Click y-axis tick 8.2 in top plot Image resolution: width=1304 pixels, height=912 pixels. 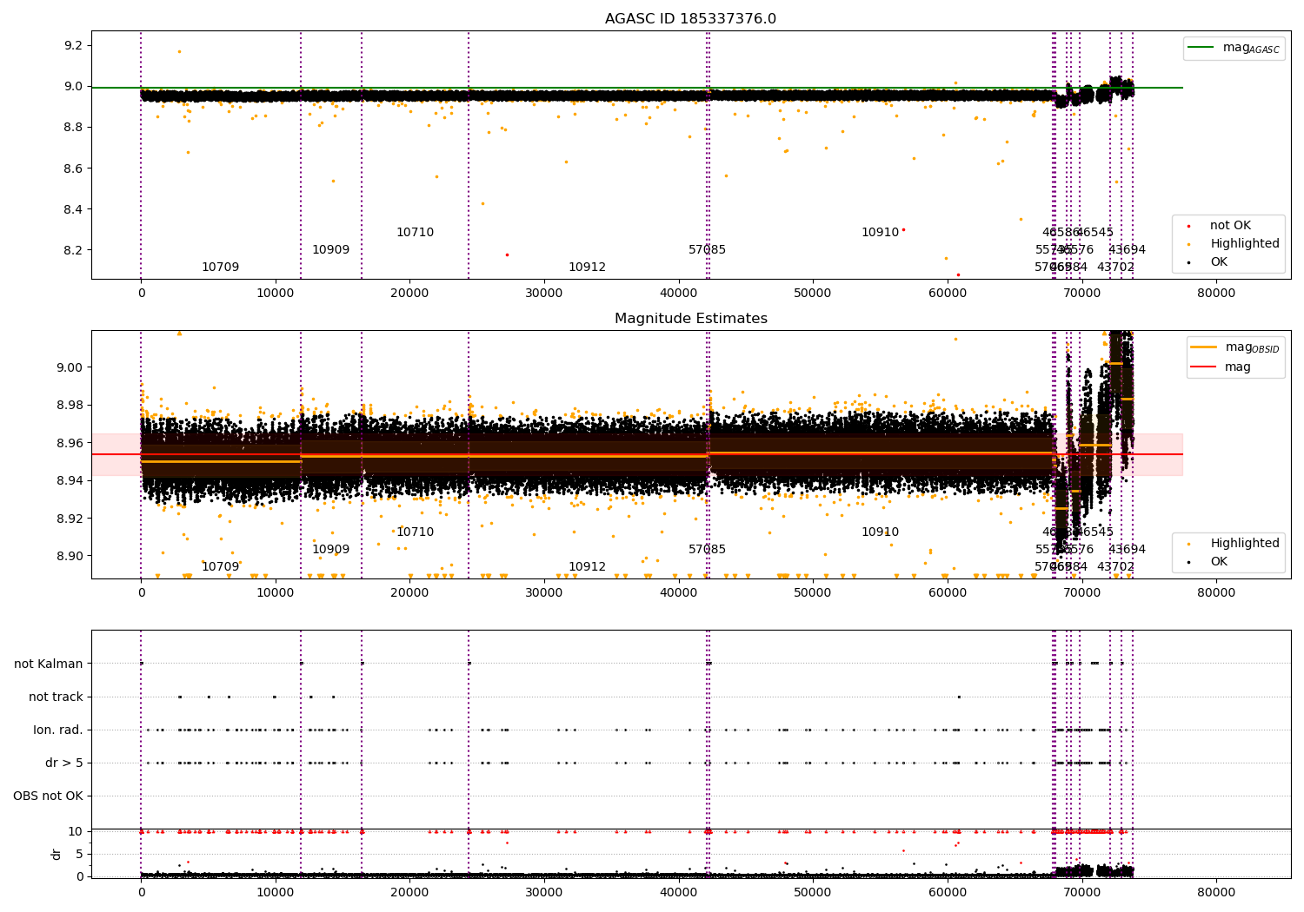coord(74,250)
